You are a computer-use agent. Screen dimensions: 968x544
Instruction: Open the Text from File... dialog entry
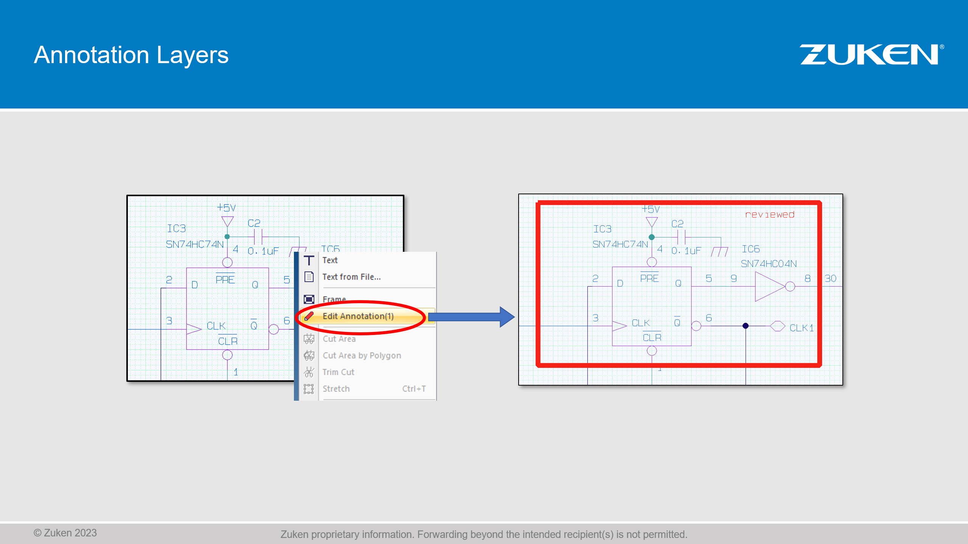tap(351, 276)
